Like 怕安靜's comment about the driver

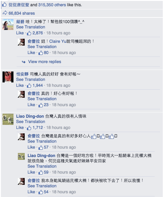(x=20, y=85)
